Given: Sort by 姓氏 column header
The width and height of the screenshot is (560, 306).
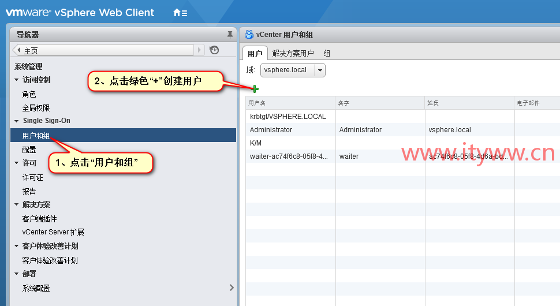Looking at the screenshot, I should point(469,103).
